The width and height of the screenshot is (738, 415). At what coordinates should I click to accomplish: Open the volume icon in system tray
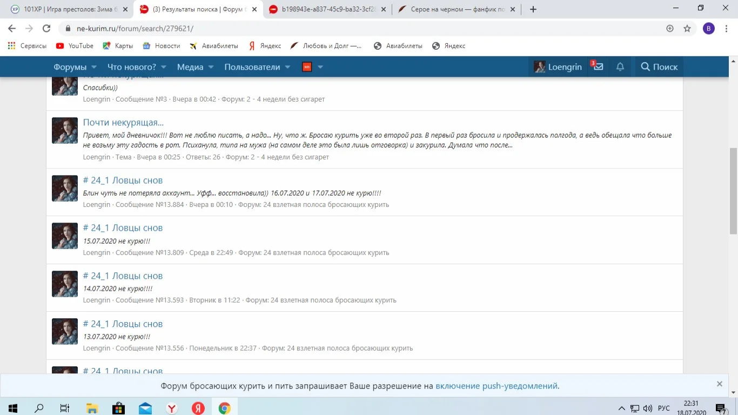[x=646, y=407]
